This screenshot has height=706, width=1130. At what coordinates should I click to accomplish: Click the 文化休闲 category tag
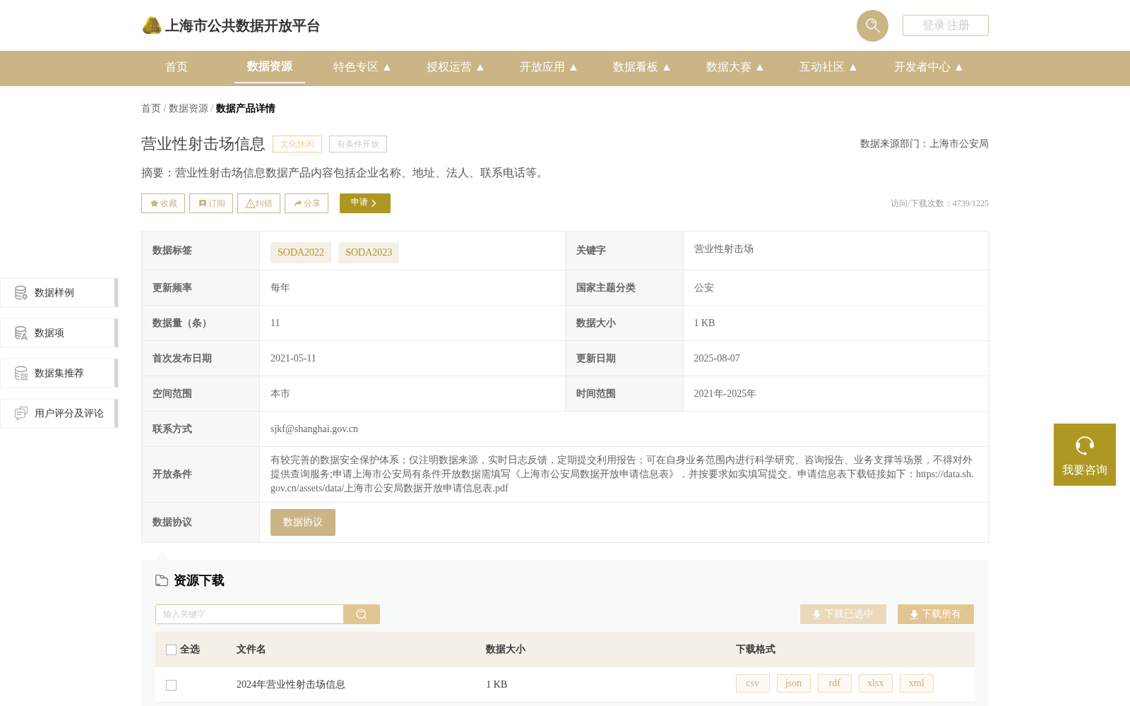coord(297,144)
